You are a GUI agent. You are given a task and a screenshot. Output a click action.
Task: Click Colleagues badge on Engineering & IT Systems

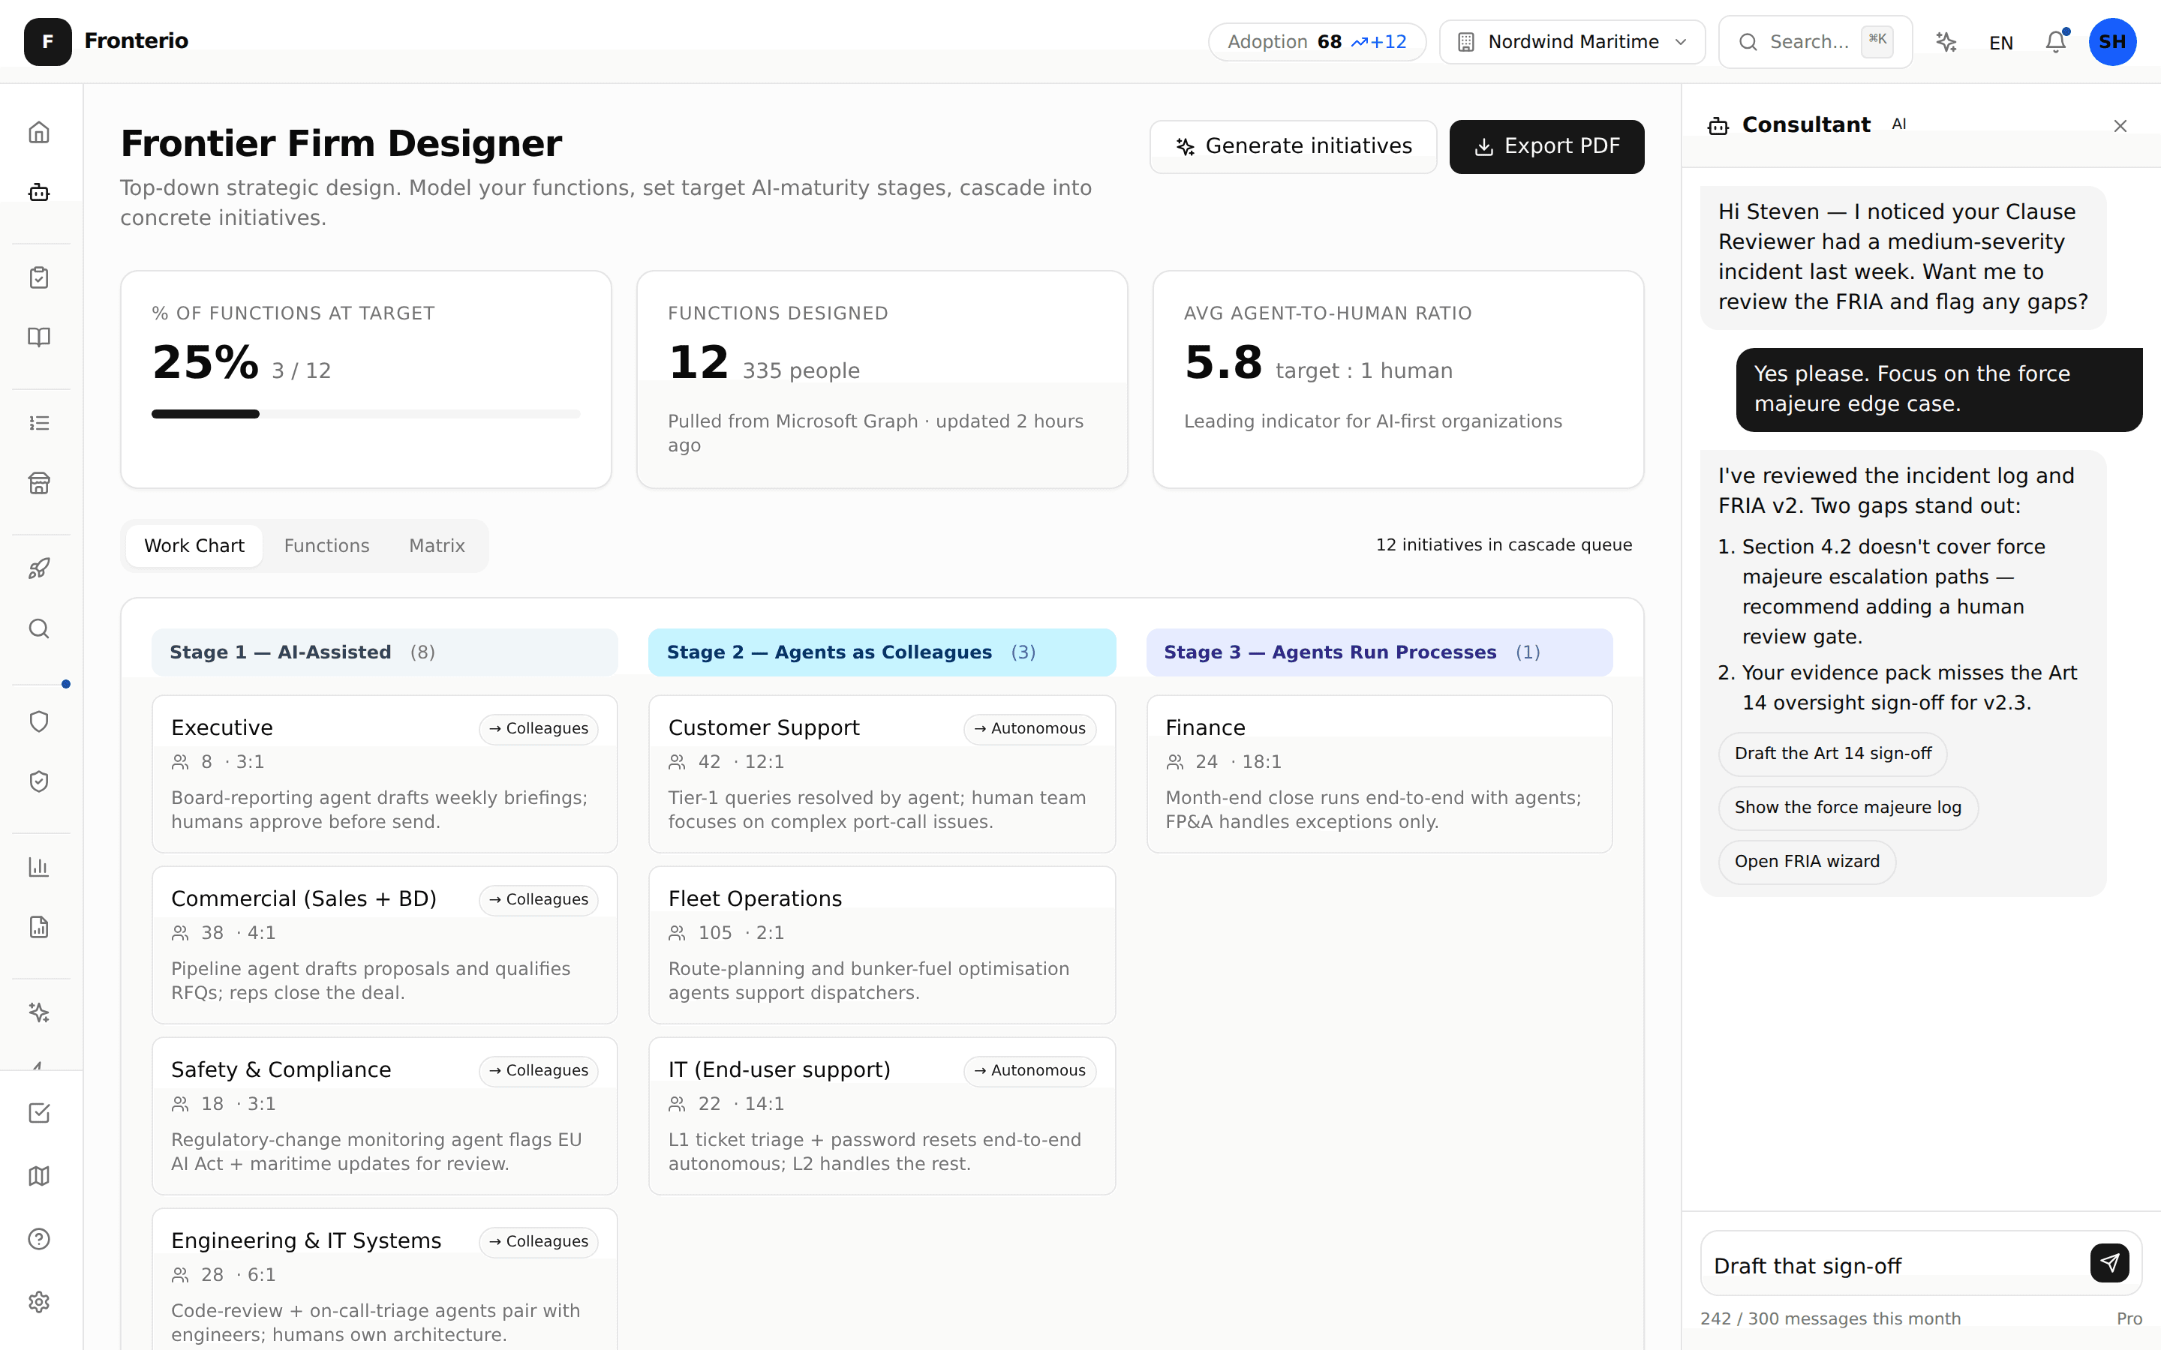539,1242
